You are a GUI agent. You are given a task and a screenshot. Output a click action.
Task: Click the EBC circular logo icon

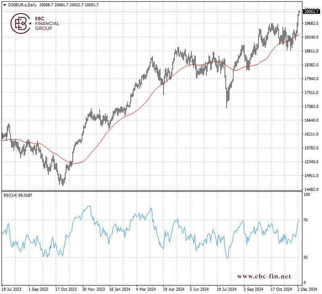[x=21, y=23]
